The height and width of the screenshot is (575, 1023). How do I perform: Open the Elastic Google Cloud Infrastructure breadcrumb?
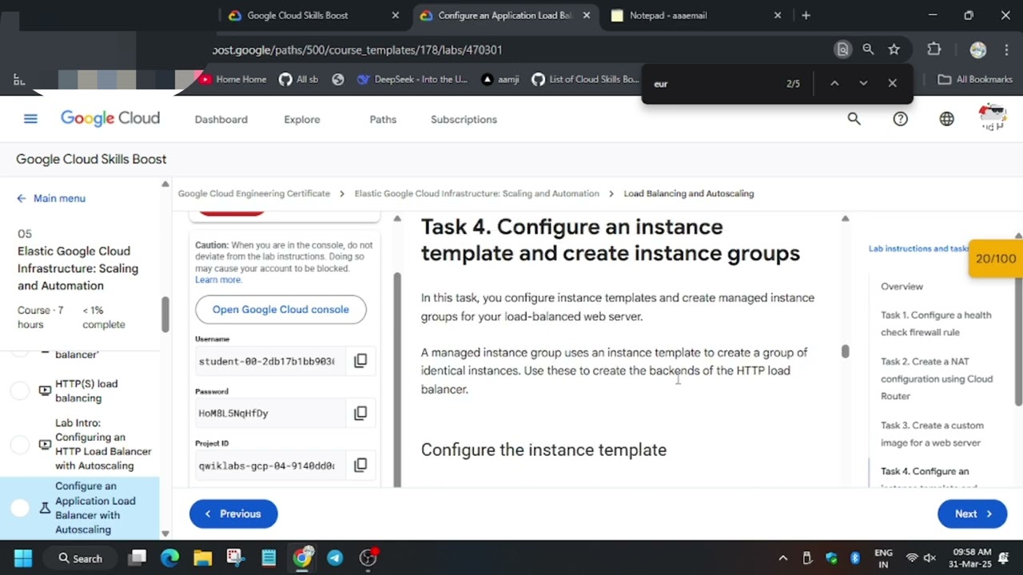pyautogui.click(x=477, y=193)
